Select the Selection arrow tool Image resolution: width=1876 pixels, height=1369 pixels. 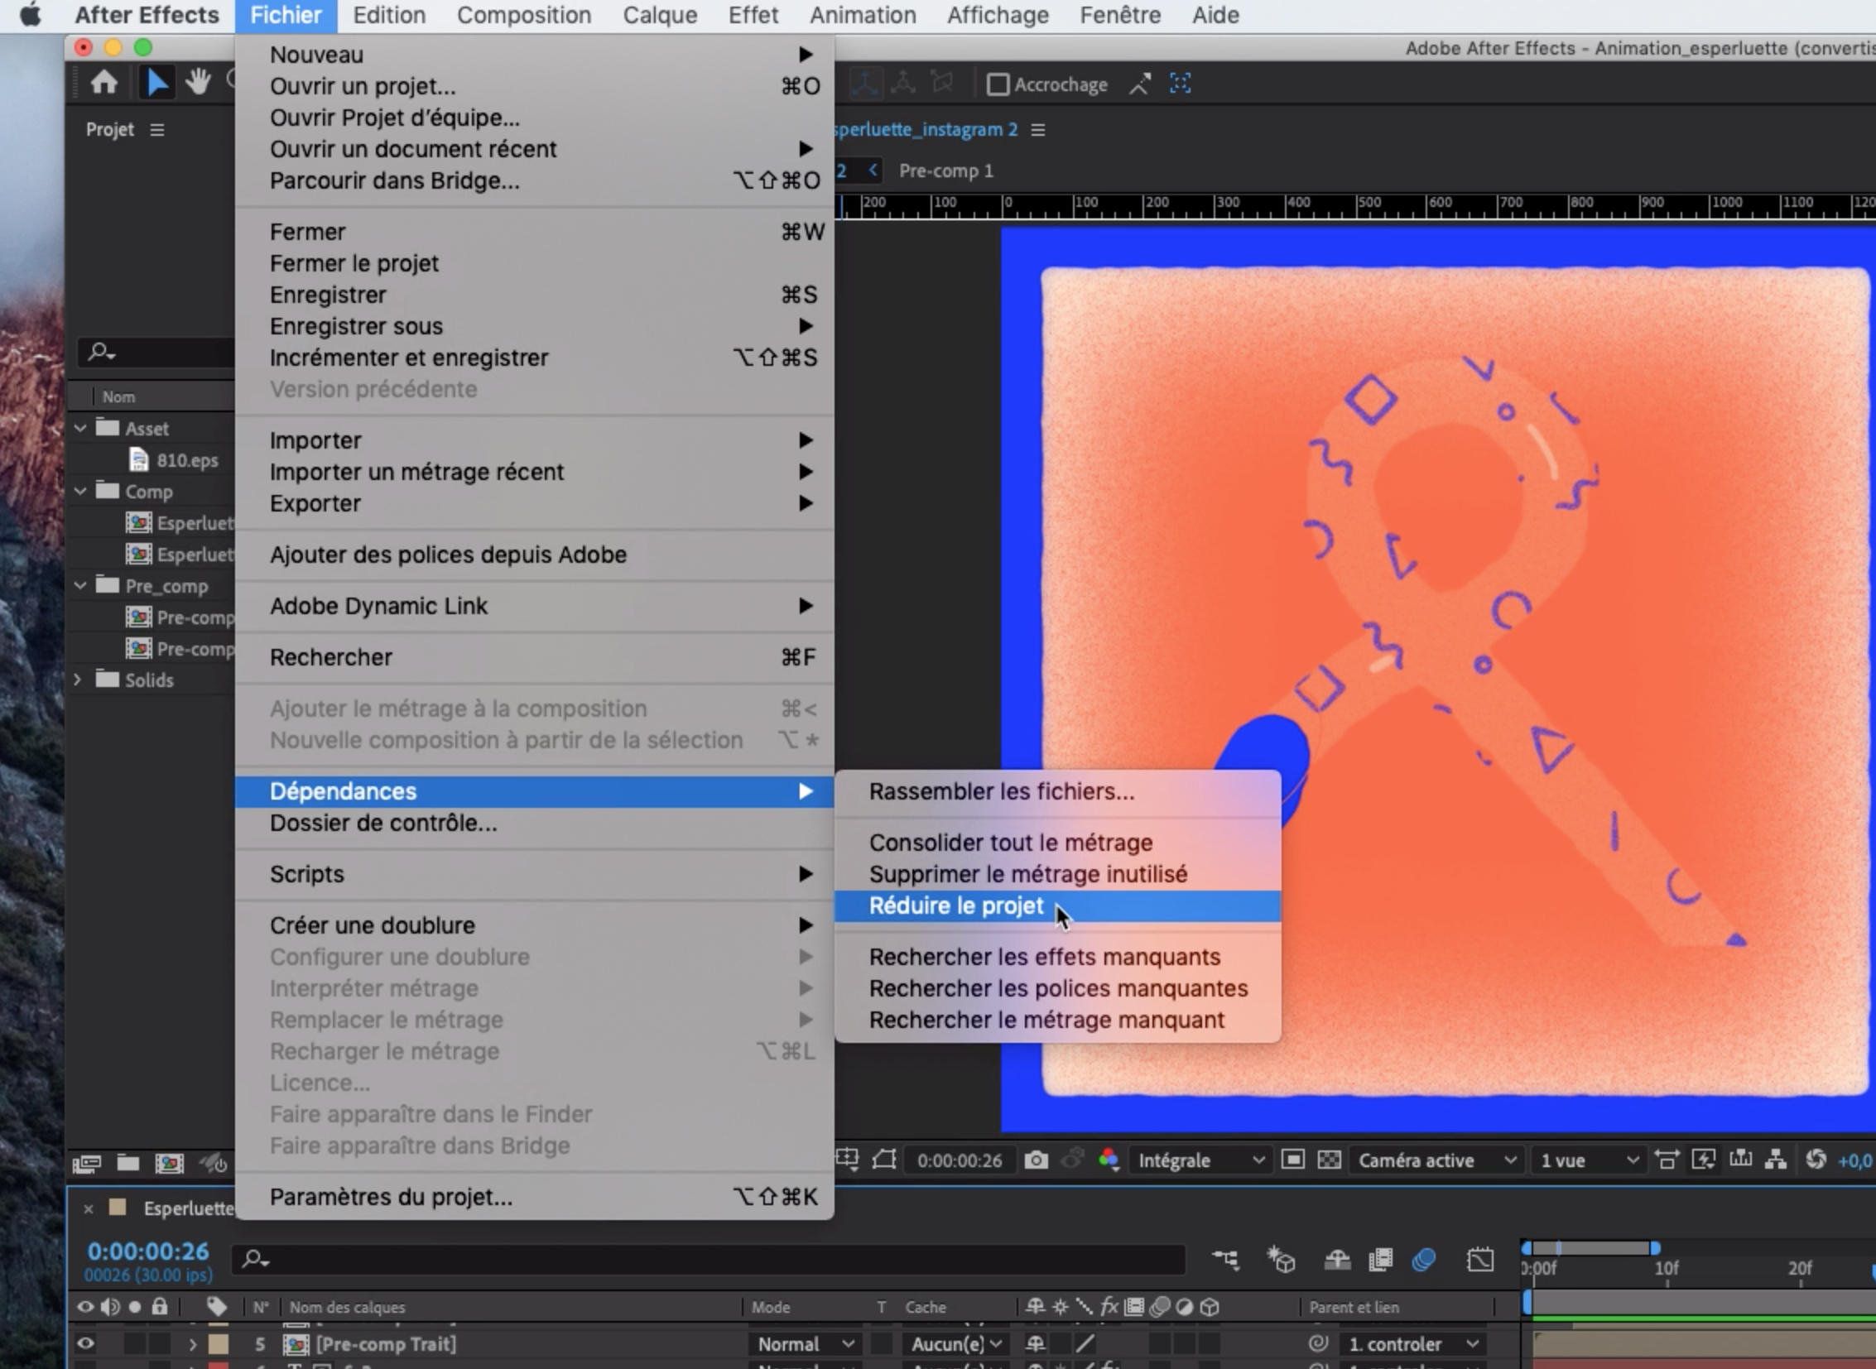click(x=156, y=82)
